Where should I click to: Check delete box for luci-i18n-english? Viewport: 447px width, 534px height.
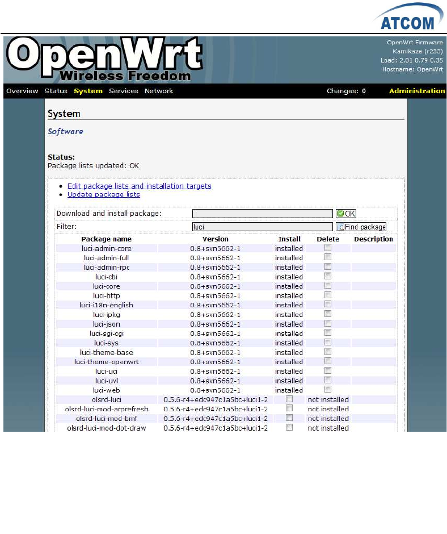(x=328, y=304)
